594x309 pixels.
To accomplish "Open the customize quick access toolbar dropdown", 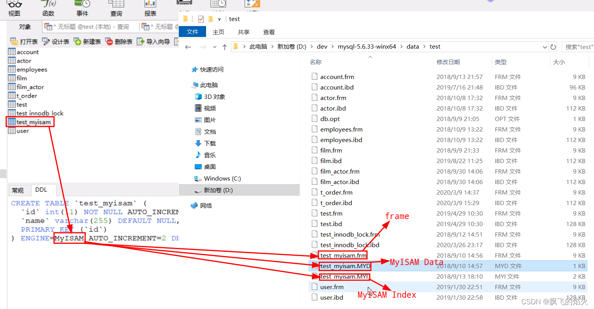I will click(x=219, y=19).
